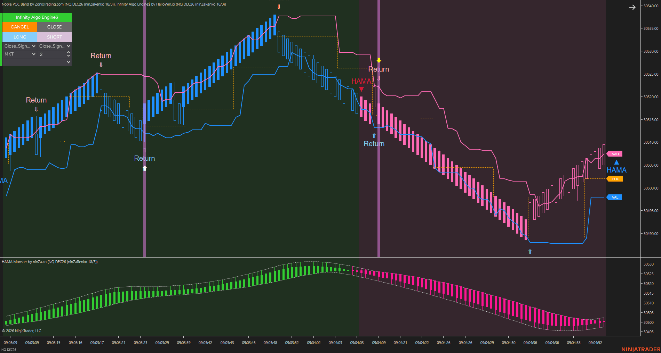Open the right Close_Sign dropdown
Screen dimensions: 661x353
tap(54, 46)
